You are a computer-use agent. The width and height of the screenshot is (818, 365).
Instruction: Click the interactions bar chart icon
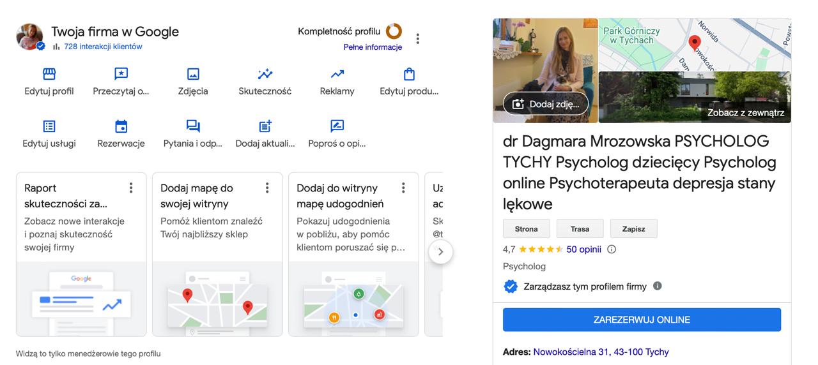(x=56, y=47)
